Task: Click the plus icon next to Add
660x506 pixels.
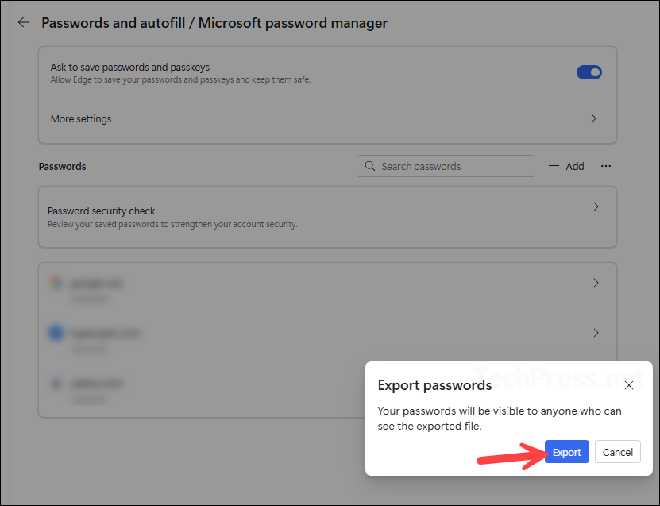Action: pyautogui.click(x=554, y=166)
